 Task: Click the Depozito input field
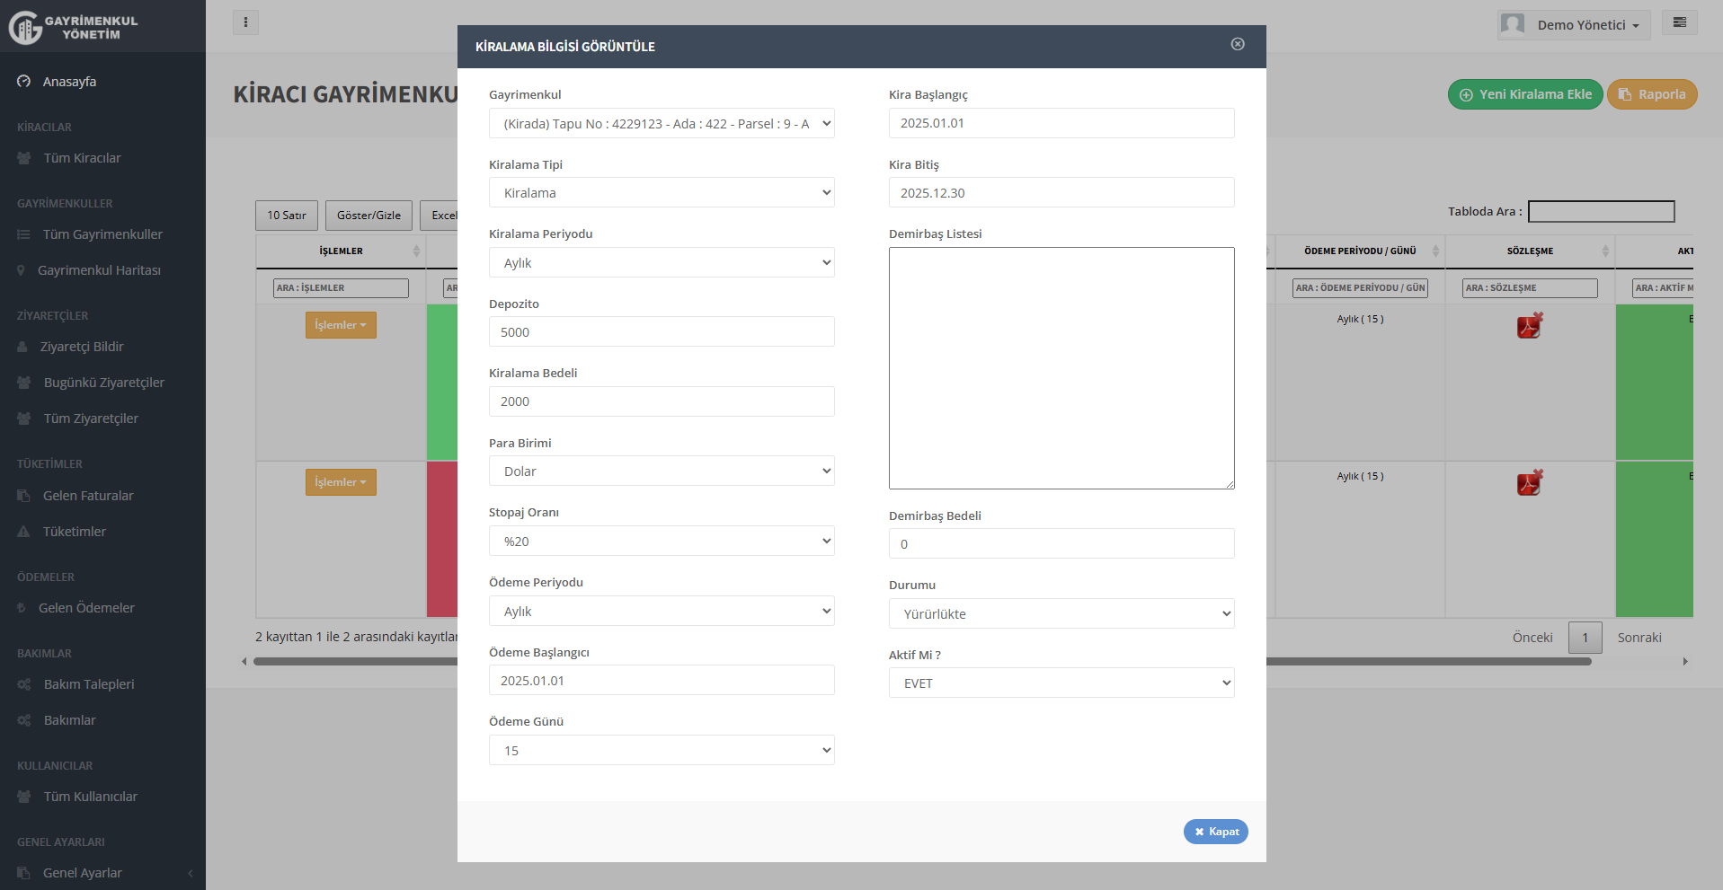click(x=662, y=332)
